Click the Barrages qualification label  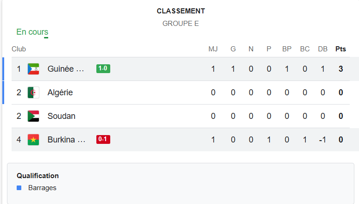coord(42,188)
